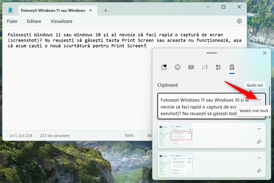Screen dimensions: 274x183
Task: Click the 223 de caractere status entry
Action: click(55, 136)
